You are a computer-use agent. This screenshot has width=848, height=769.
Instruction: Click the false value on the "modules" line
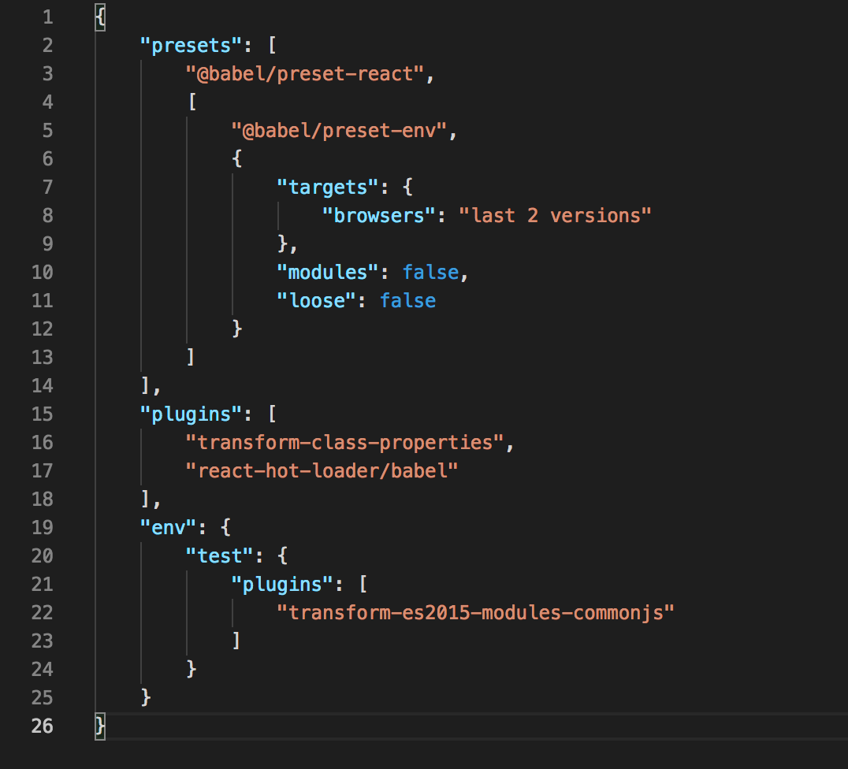(x=430, y=272)
